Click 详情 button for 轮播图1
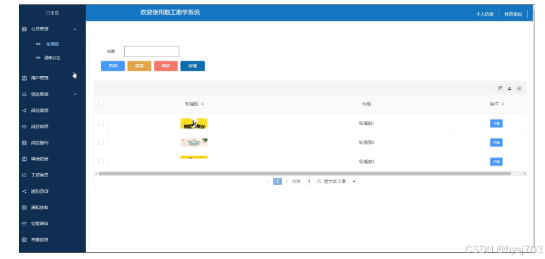The width and height of the screenshot is (545, 259). [x=496, y=123]
